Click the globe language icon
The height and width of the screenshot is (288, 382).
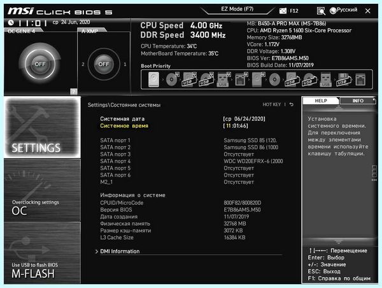pyautogui.click(x=333, y=10)
